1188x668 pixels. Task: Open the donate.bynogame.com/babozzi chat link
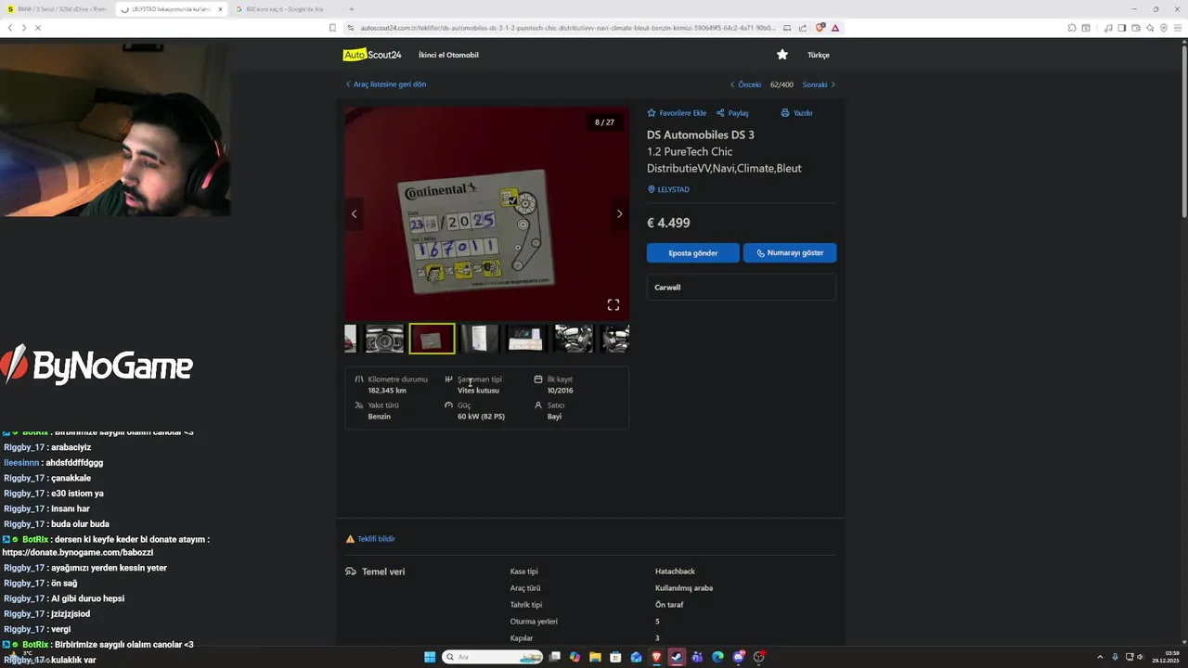(x=77, y=552)
